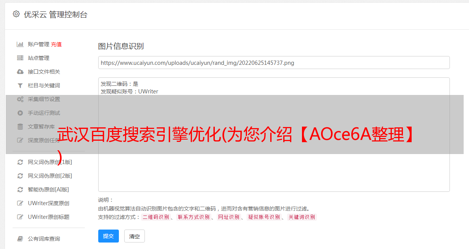Open 智能伪原创[AI版] in sidebar

tap(49, 190)
